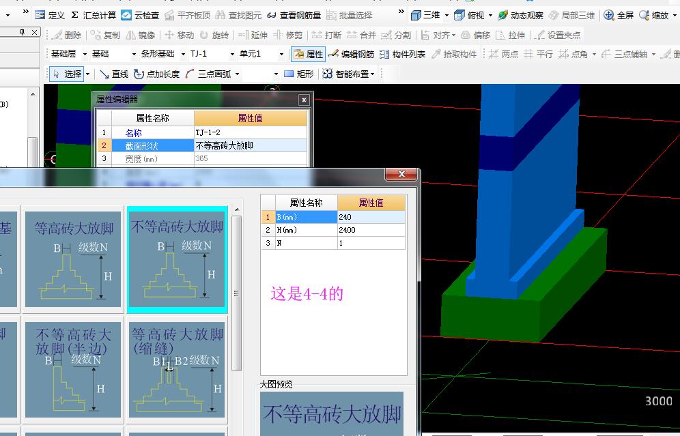The image size is (680, 436).
Task: Select 俯视 top view
Action: coord(469,15)
